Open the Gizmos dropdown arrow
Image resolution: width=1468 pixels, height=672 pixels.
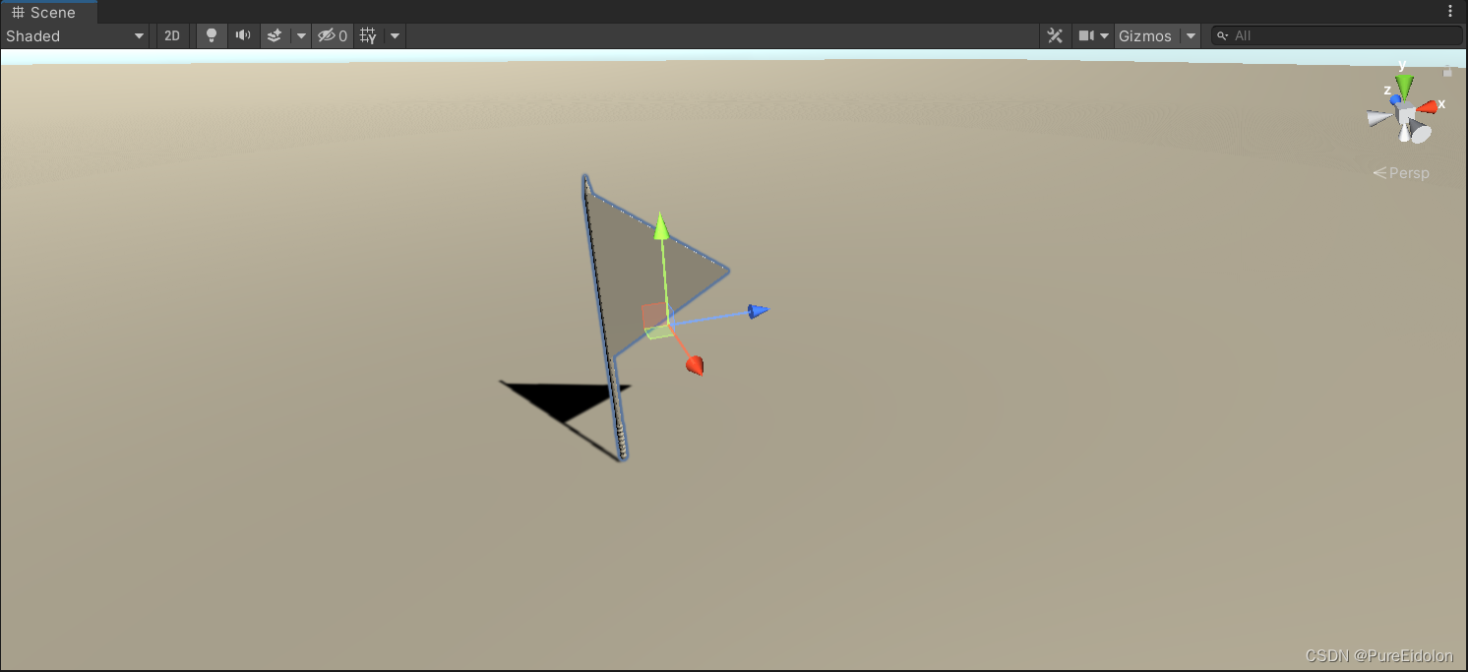point(1191,35)
